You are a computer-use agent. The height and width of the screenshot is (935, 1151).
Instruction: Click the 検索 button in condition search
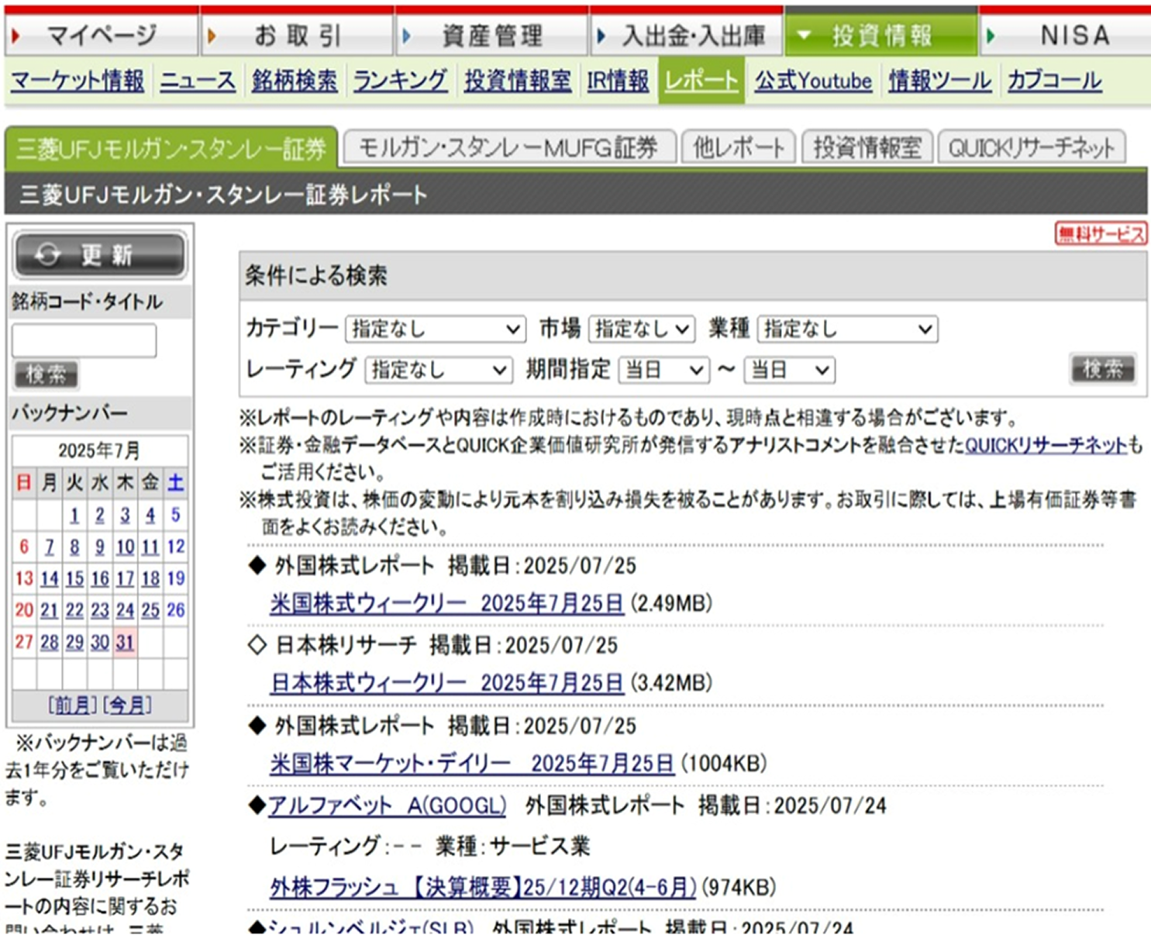coord(1102,368)
